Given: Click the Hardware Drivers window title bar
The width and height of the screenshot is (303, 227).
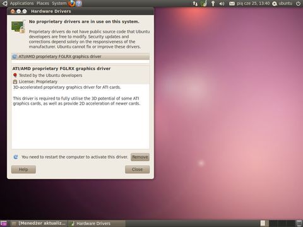Looking at the screenshot, I should [80, 11].
